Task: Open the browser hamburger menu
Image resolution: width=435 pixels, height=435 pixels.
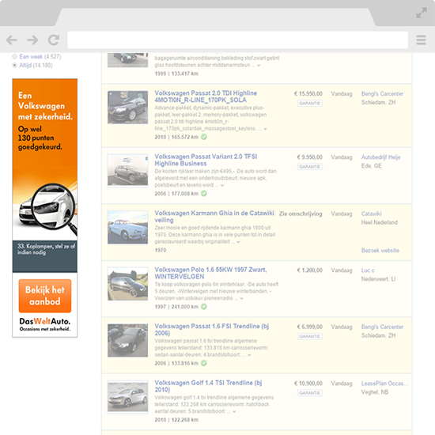Action: (421, 40)
